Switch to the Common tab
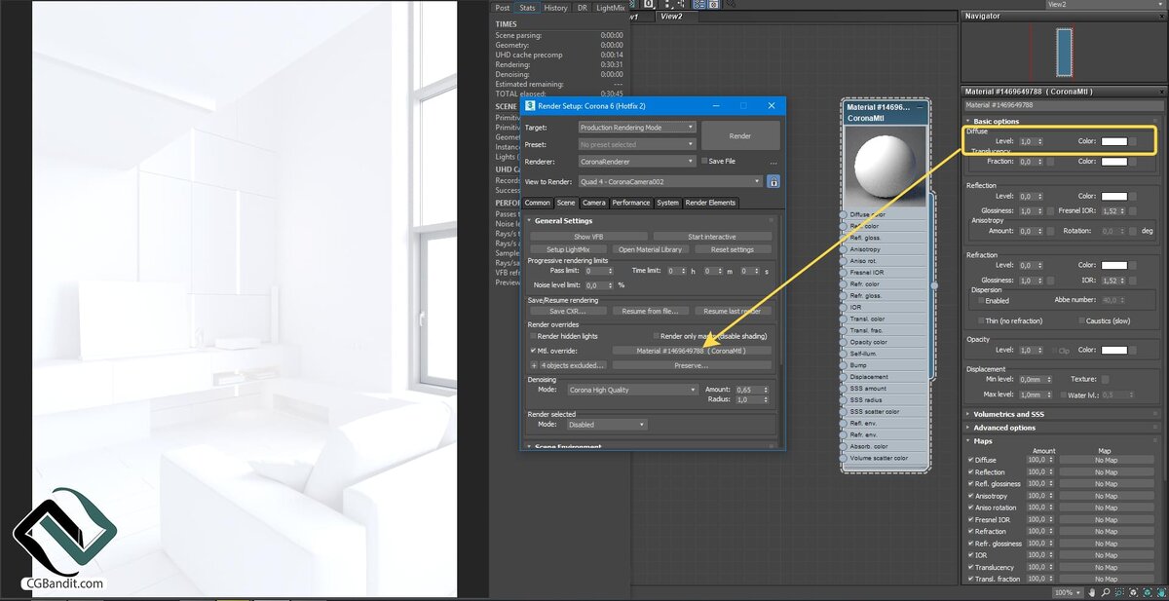Viewport: 1169px width, 601px height. tap(538, 203)
